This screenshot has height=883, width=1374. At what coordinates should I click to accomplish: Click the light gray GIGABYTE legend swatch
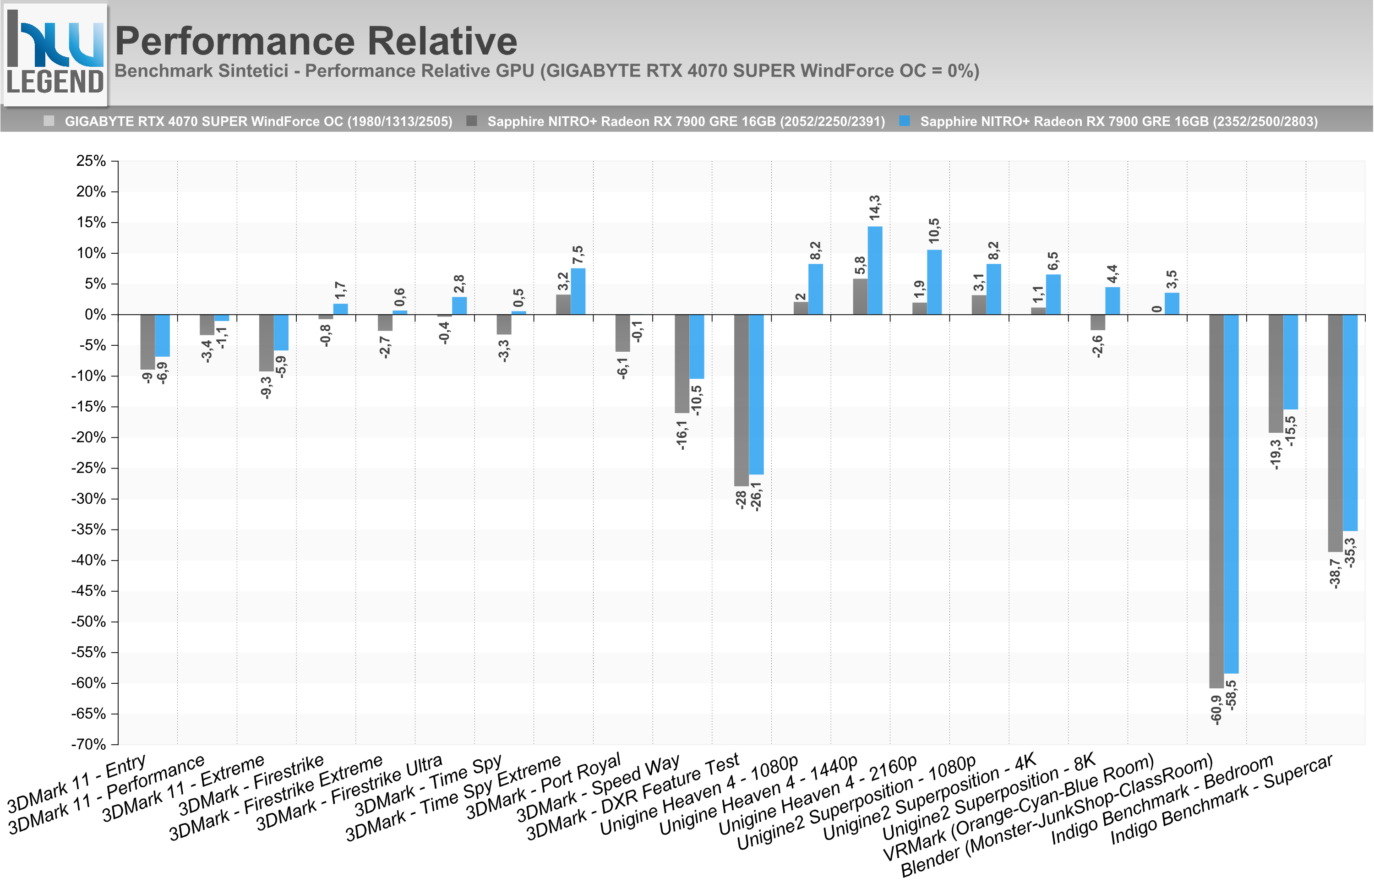click(49, 121)
